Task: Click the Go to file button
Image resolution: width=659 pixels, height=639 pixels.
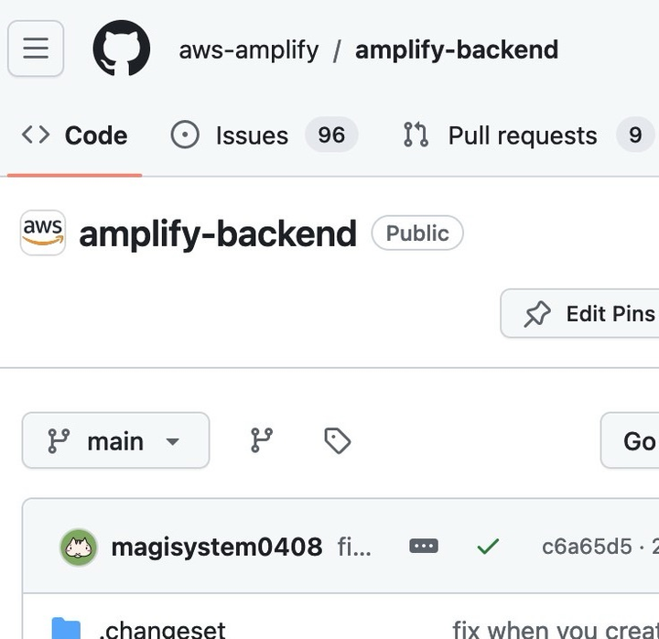Action: (x=636, y=441)
